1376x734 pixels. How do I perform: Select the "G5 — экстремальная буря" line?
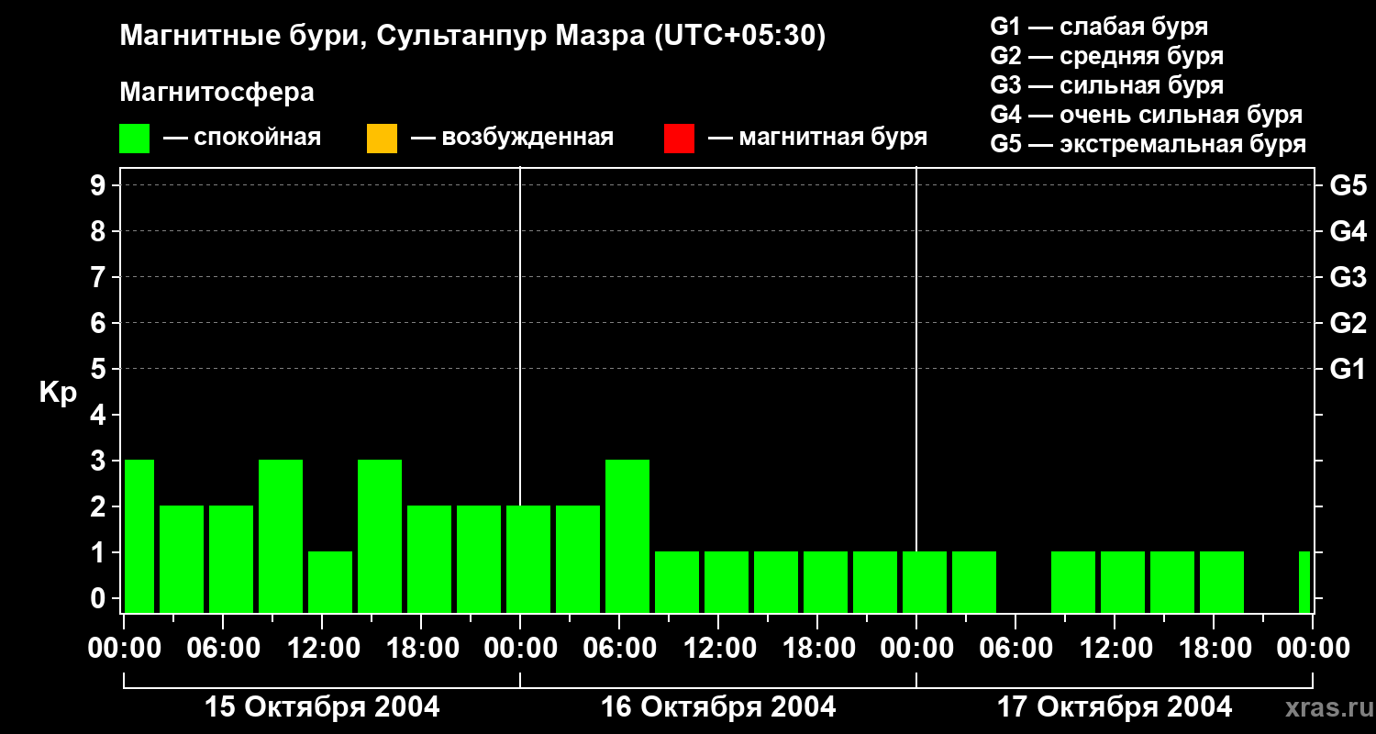click(x=1149, y=144)
